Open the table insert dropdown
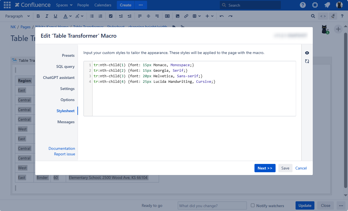The height and width of the screenshot is (211, 348). [197, 16]
